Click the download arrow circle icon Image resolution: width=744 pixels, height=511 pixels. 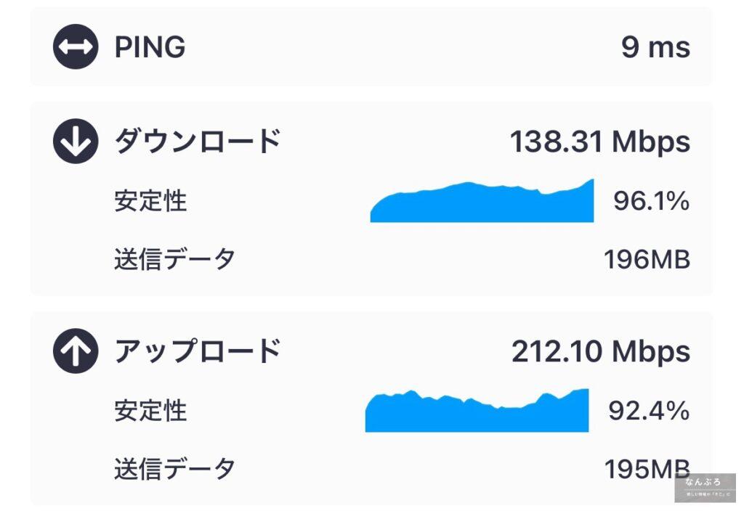[x=76, y=142]
